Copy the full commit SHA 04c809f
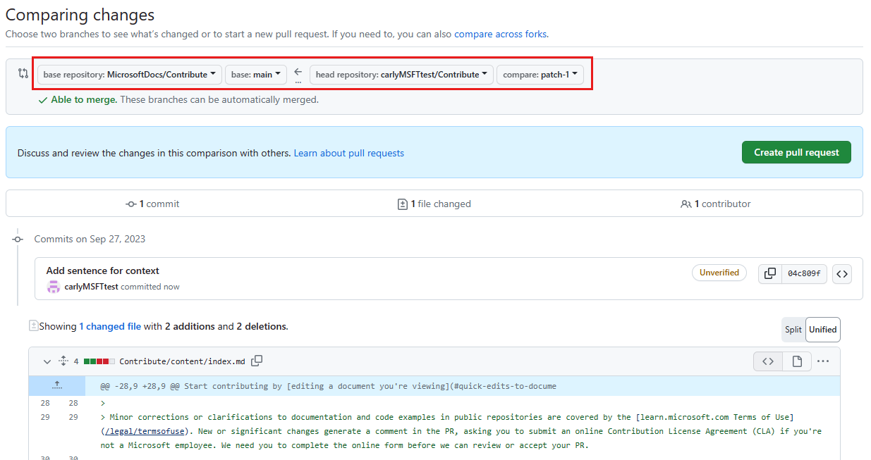The image size is (871, 460). 770,273
